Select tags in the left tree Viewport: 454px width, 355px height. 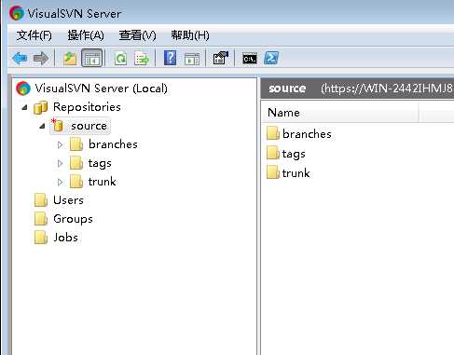[x=100, y=163]
